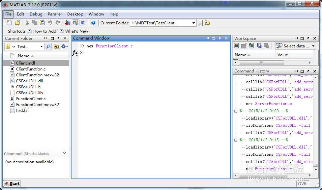This screenshot has width=322, height=190.
Task: Open the File menu
Action: 8,14
